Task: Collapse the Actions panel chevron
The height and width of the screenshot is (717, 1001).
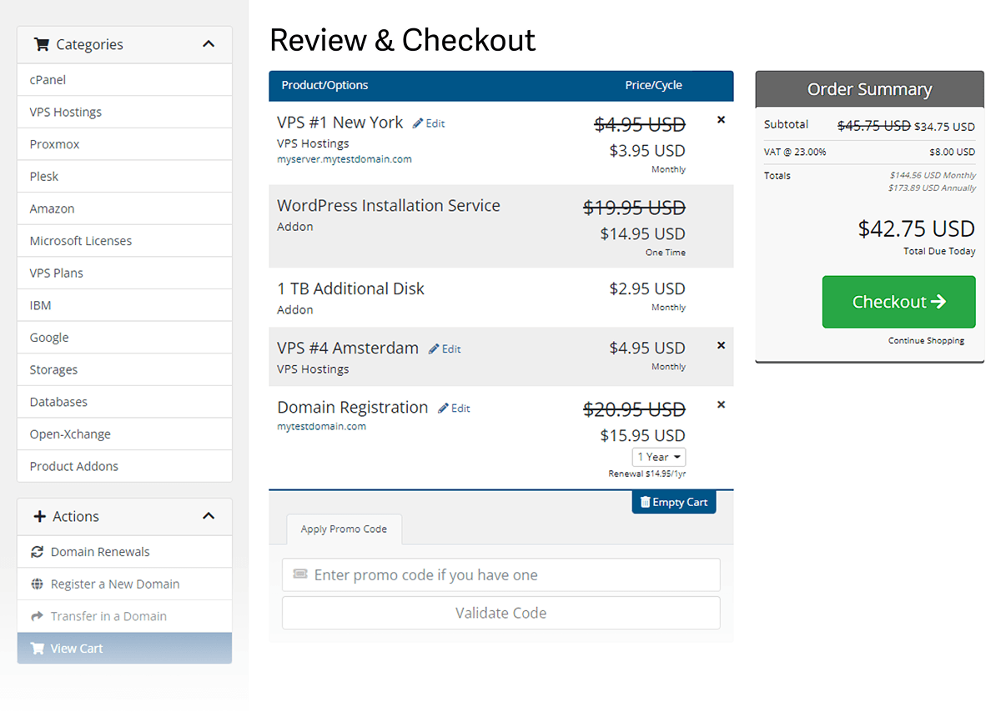Action: (209, 516)
